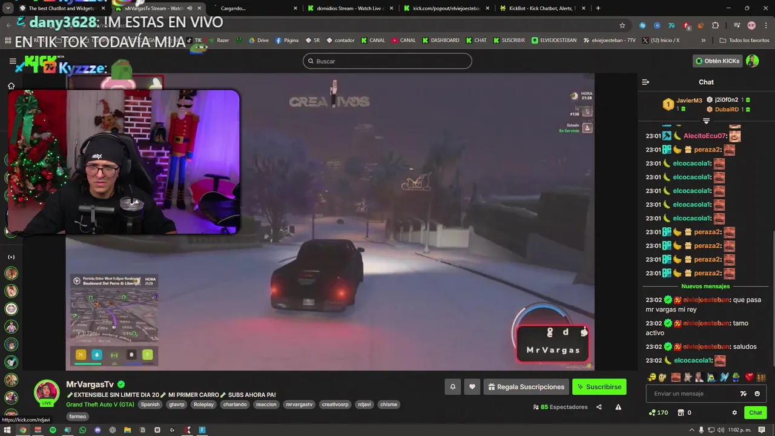The height and width of the screenshot is (436, 775).
Task: Switch to domidios Stream browser tab
Action: pyautogui.click(x=351, y=8)
